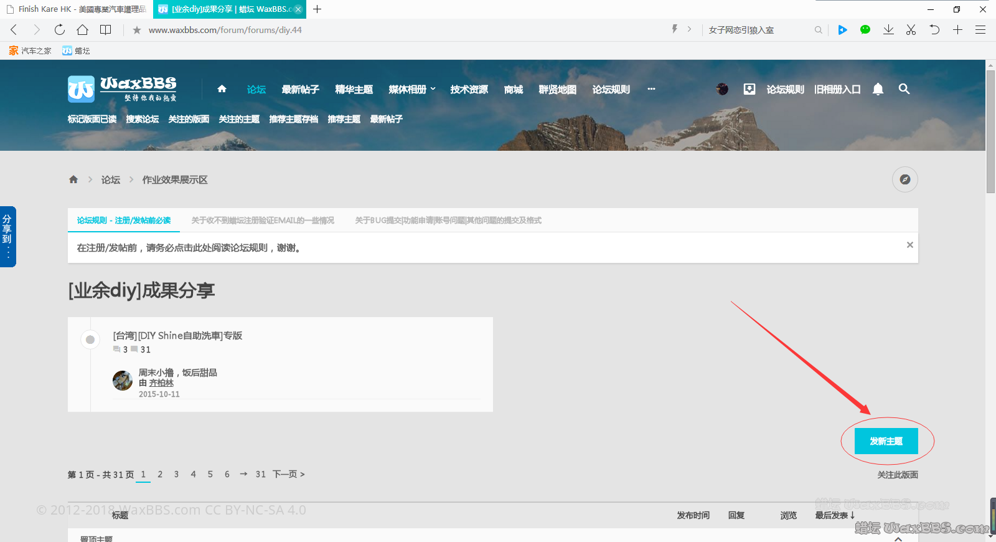This screenshot has height=542, width=996.
Task: Click the WaxBBS logo
Action: 122,89
